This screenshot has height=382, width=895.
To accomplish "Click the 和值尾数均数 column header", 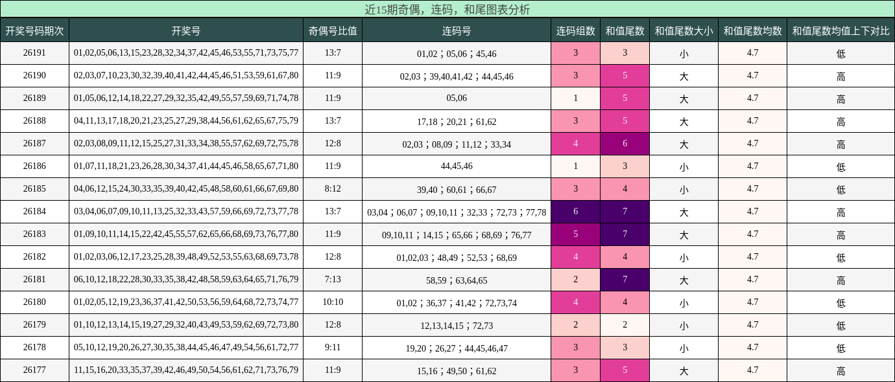I will tap(752, 30).
